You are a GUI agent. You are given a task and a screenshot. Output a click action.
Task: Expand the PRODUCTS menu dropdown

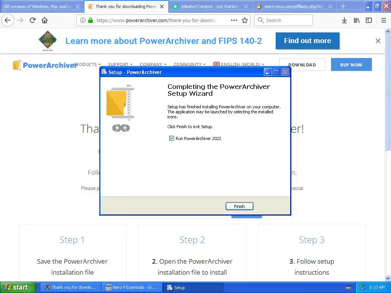87,64
